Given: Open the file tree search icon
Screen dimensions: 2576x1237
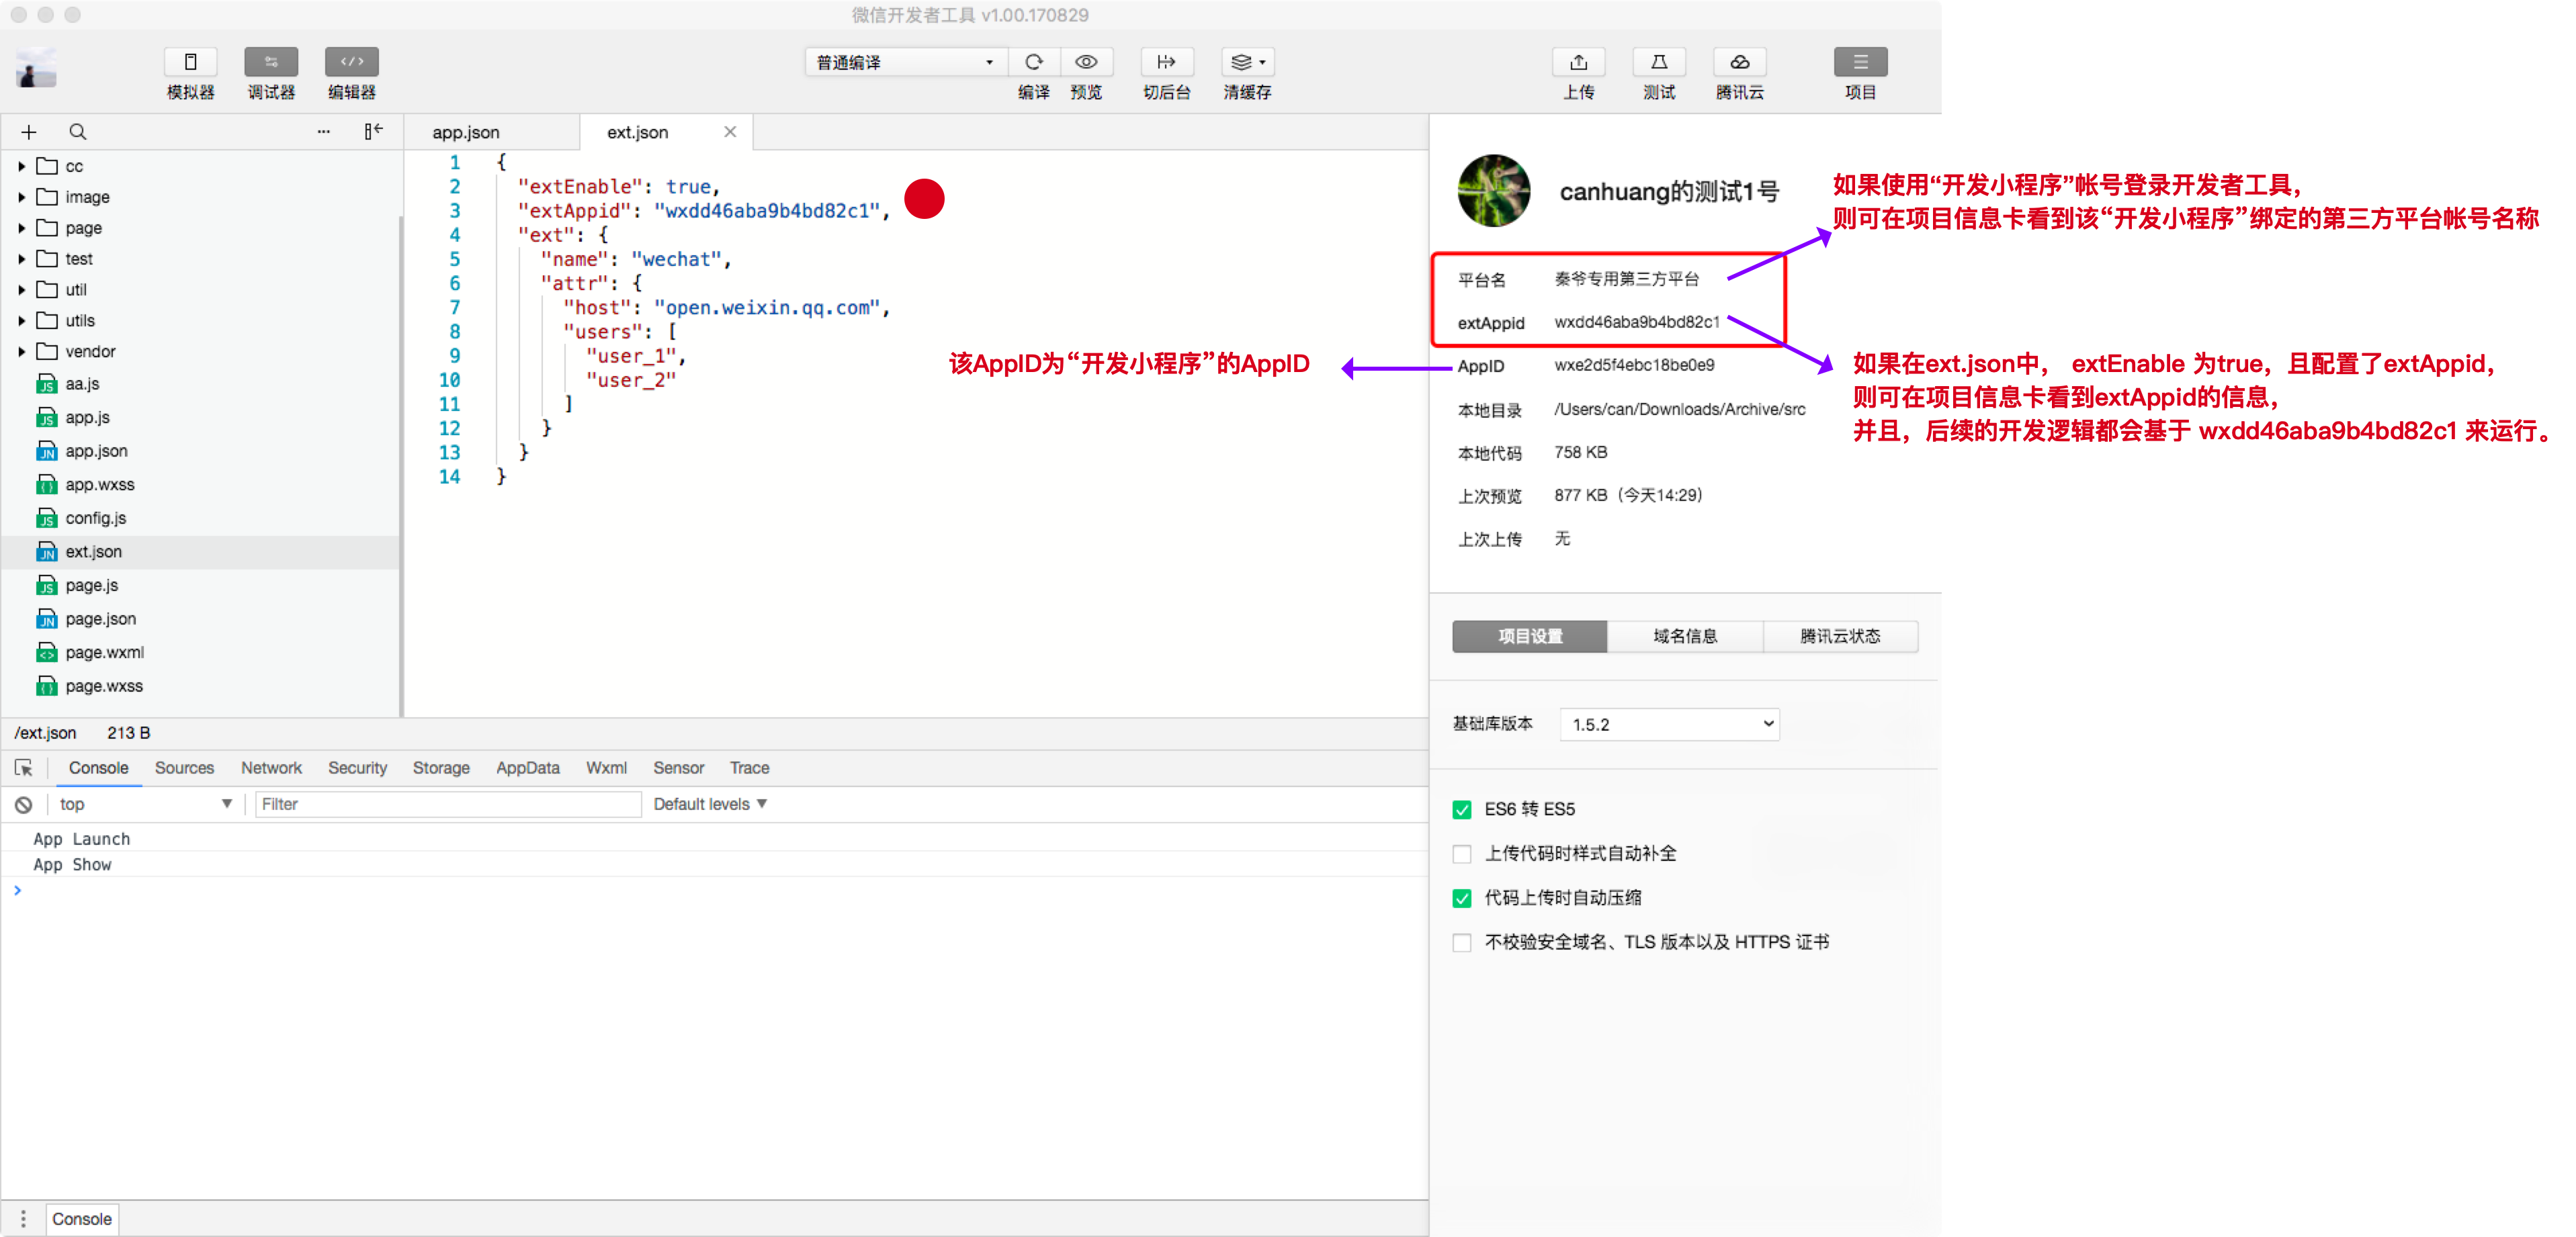Looking at the screenshot, I should point(77,132).
